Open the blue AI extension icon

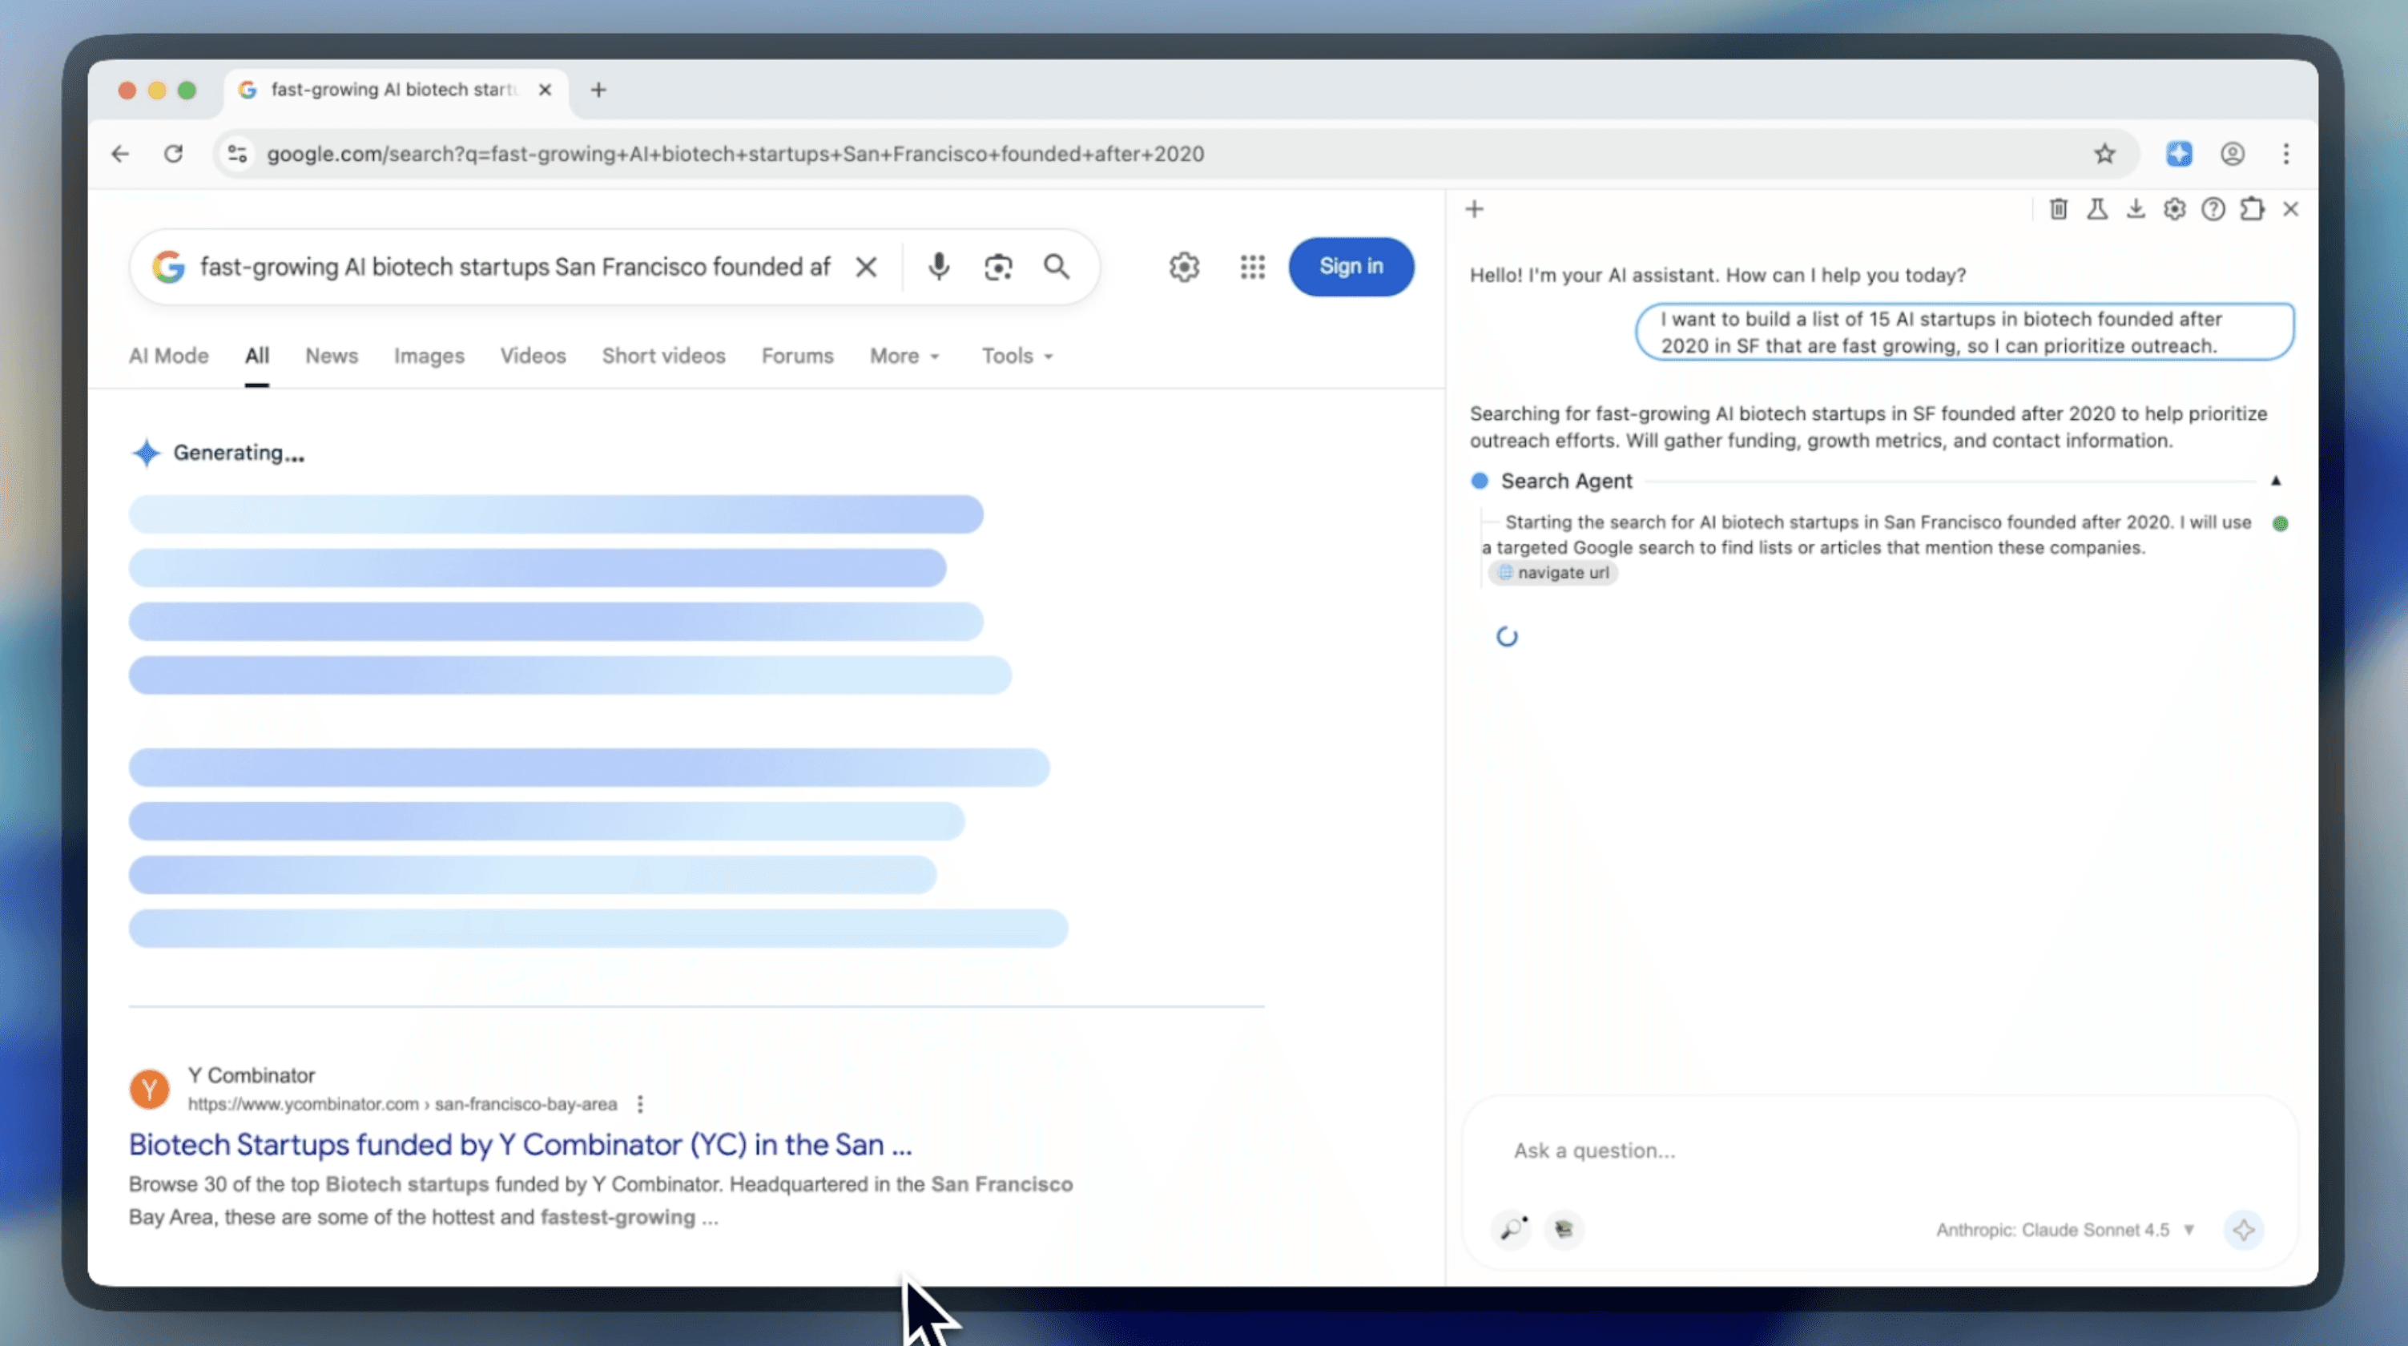(2179, 153)
